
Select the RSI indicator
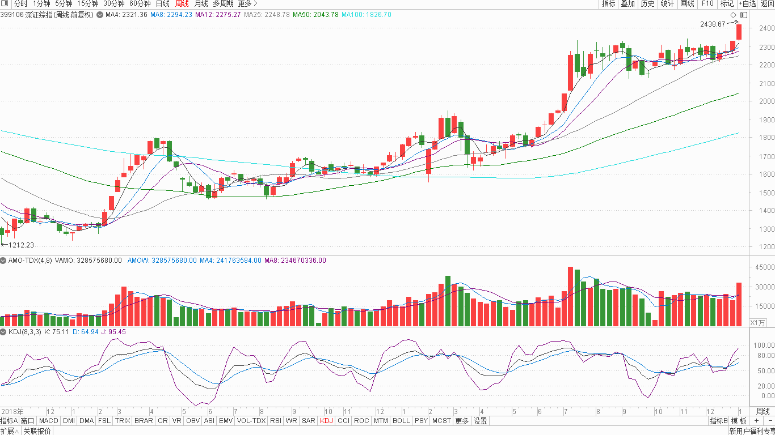[276, 421]
